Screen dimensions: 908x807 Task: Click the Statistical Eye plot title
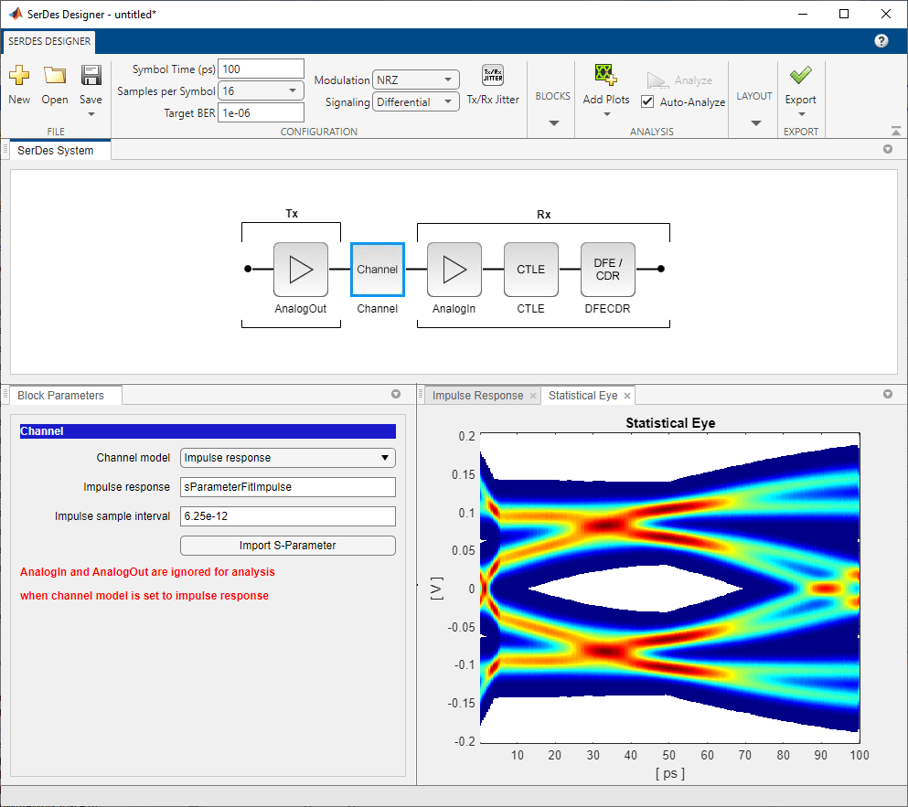coord(670,423)
